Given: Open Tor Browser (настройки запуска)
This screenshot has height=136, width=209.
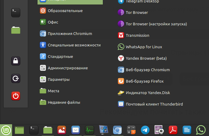Looking at the screenshot, I should [152, 24].
